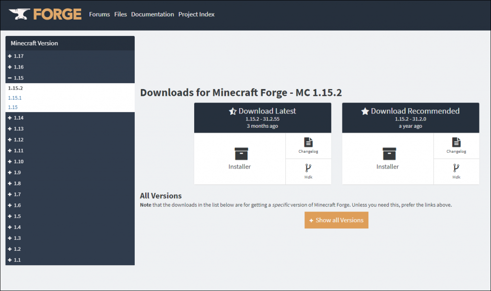
Task: Click the star icon beside Download Recommended
Action: (x=365, y=111)
